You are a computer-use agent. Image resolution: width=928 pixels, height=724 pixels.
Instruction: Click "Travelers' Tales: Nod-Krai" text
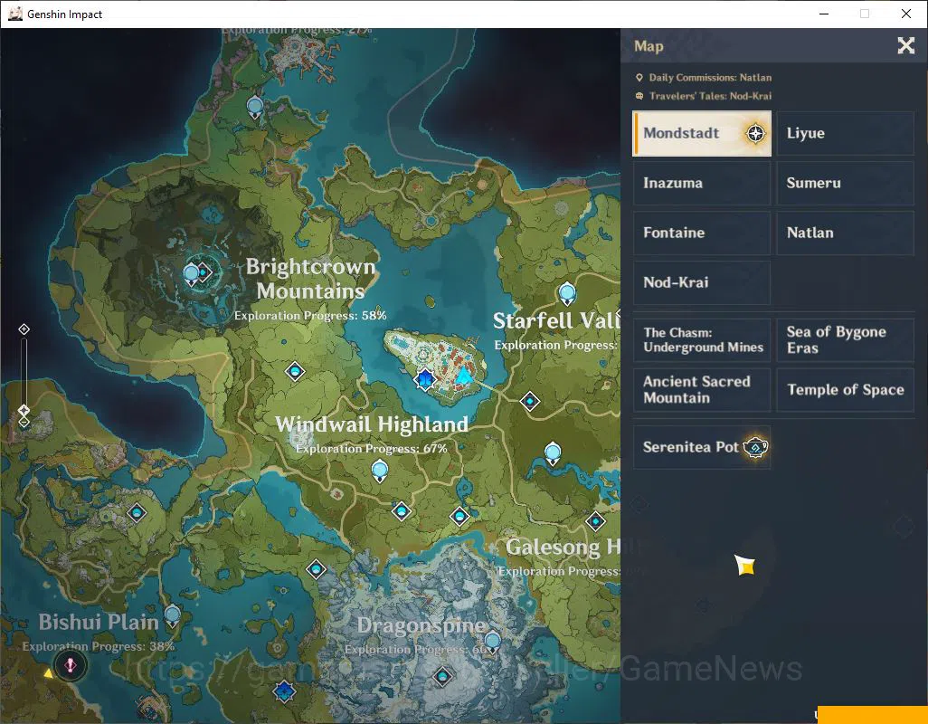coord(710,96)
